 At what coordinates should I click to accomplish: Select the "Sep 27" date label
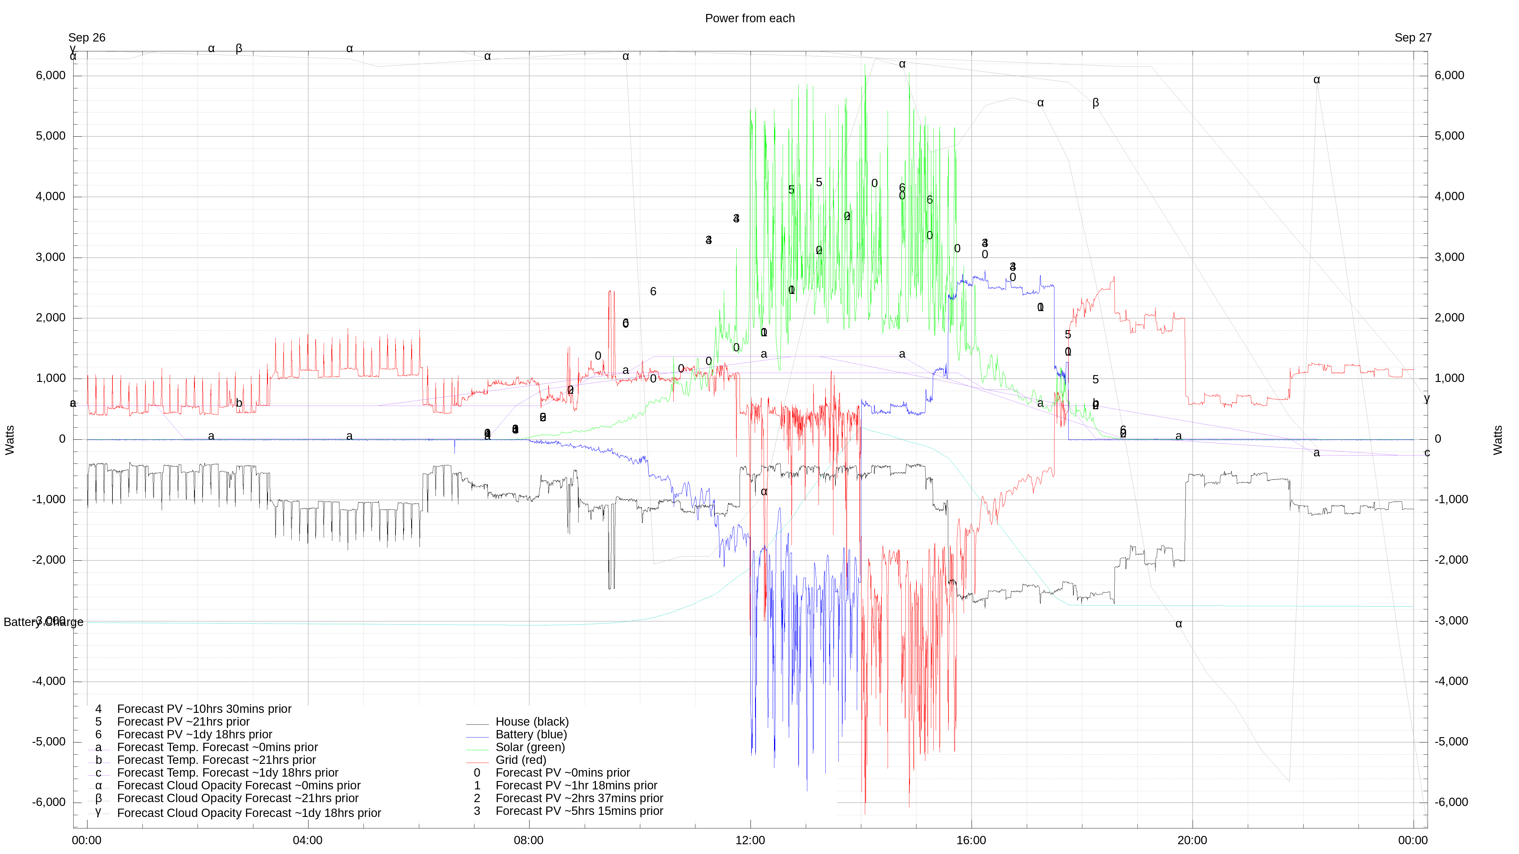click(1413, 38)
